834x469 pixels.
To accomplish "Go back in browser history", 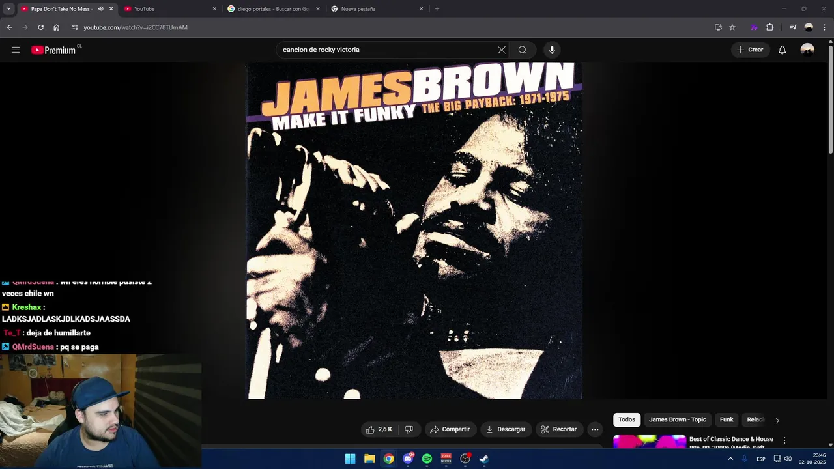I will (9, 27).
